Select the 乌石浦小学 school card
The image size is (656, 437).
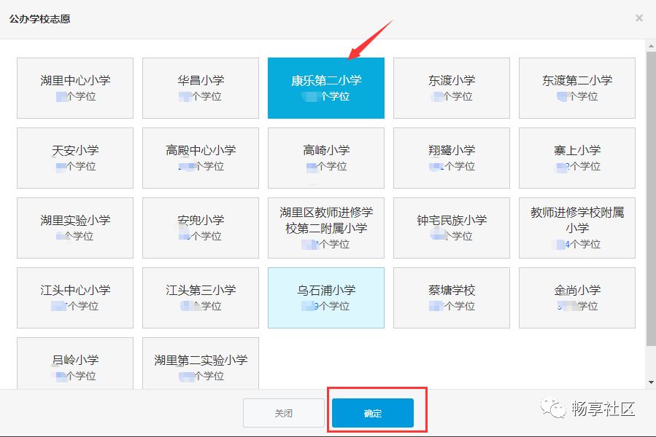(326, 298)
